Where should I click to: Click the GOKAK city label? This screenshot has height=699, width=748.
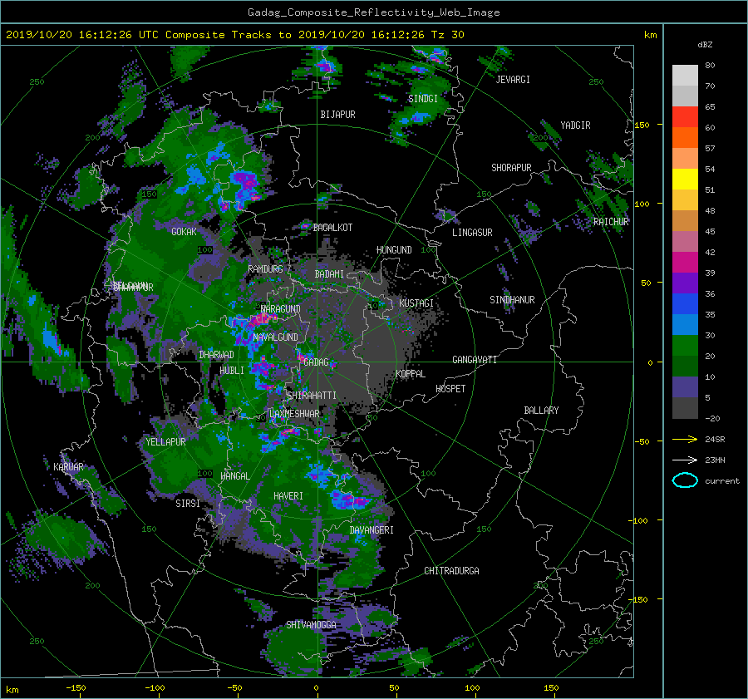pos(185,232)
